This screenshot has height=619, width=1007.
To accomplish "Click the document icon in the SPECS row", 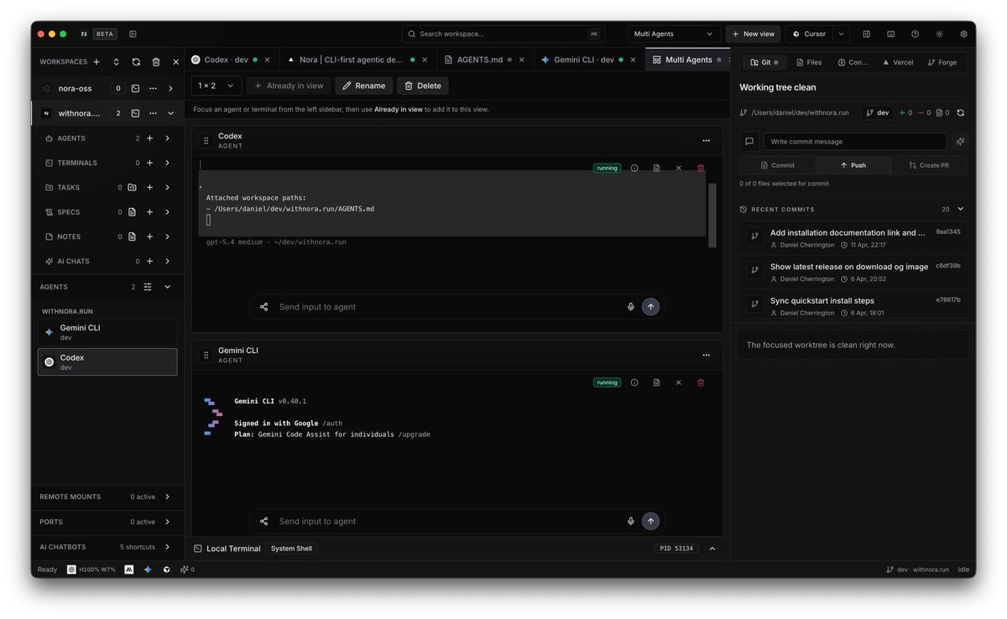I will [132, 212].
